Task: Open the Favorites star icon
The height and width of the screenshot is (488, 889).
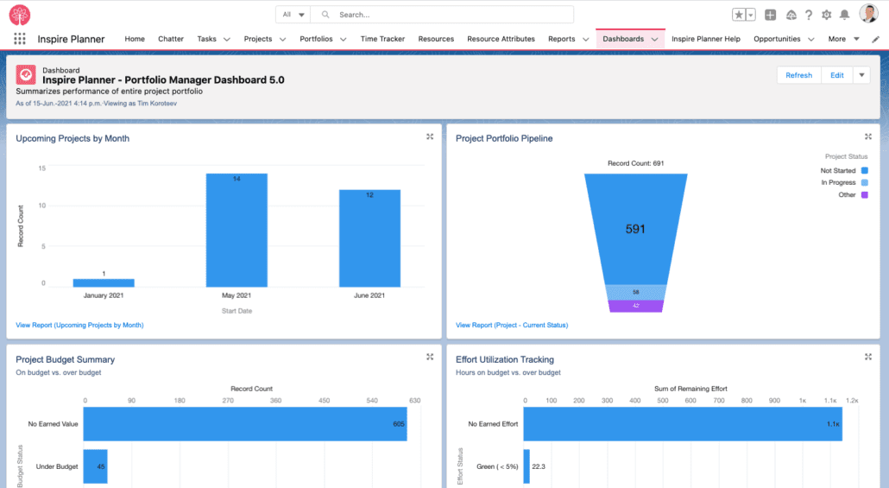Action: (x=739, y=15)
